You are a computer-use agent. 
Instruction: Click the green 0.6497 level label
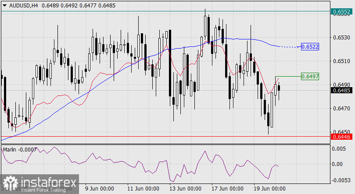tap(310, 77)
